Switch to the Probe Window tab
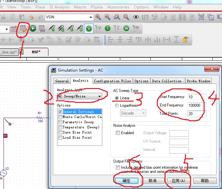The width and height of the screenshot is (222, 189). [x=198, y=81]
